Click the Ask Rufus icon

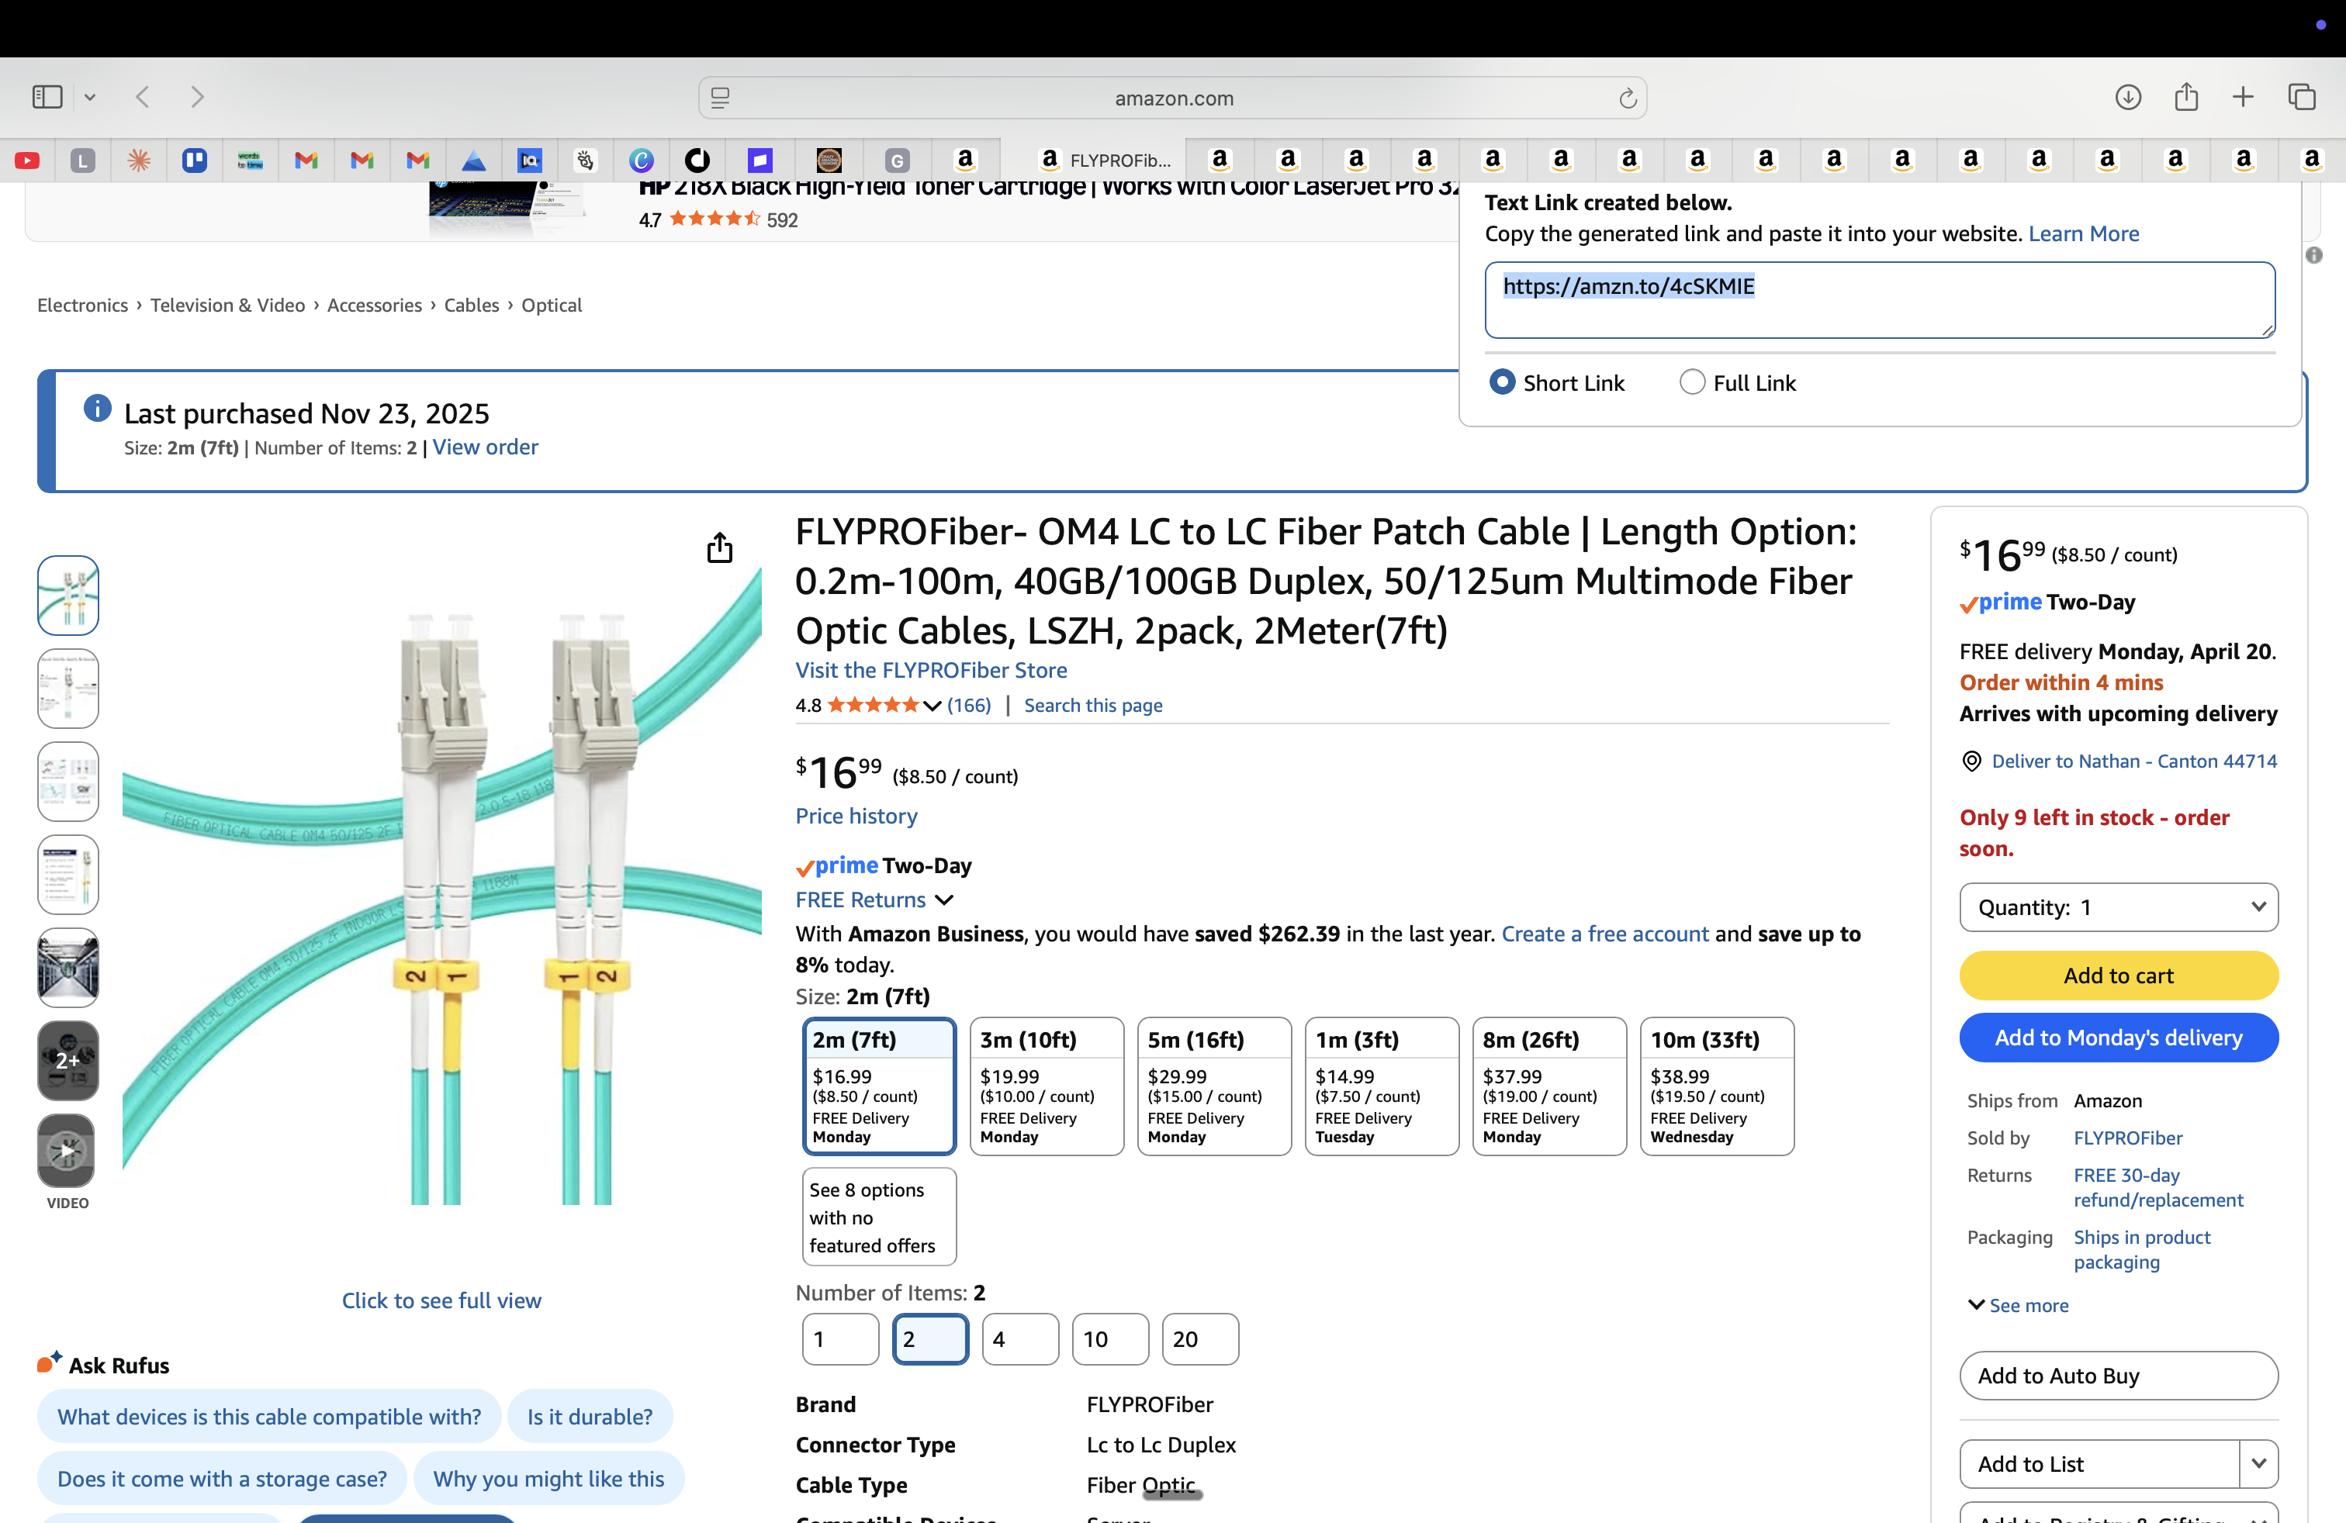[x=50, y=1362]
